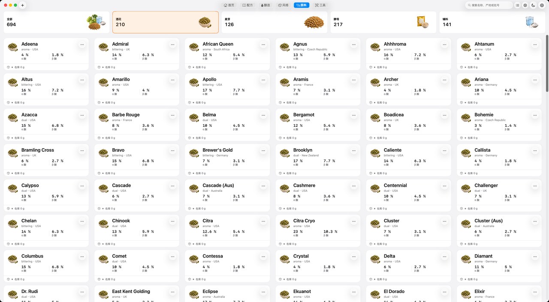Focus the search field for name, origin or batch
Viewport: 549px width, 302px height.
click(x=489, y=5)
